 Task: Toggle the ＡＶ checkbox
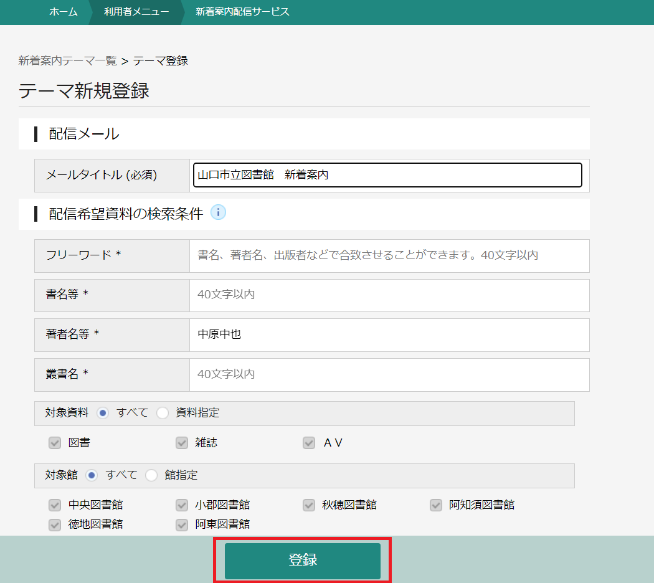tap(309, 443)
